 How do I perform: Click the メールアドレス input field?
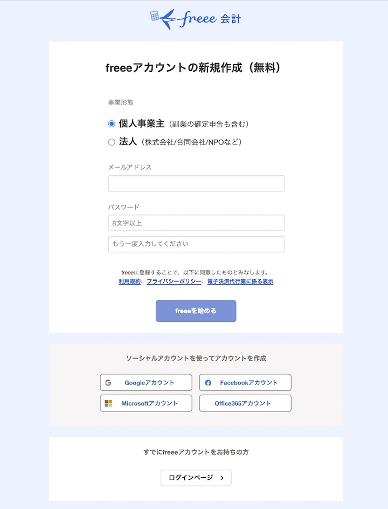tap(196, 183)
